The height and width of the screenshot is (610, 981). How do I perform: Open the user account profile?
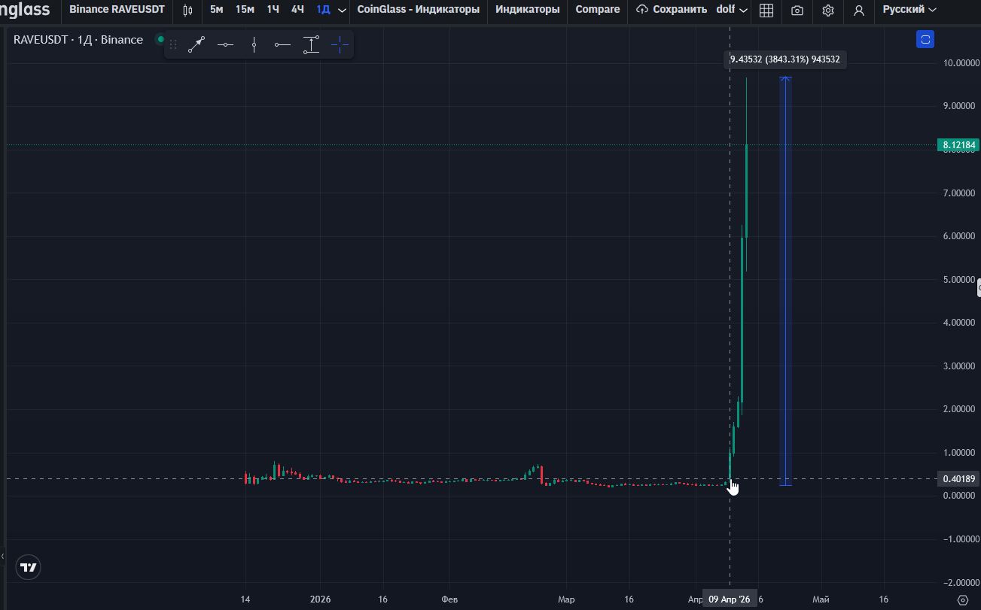point(859,10)
